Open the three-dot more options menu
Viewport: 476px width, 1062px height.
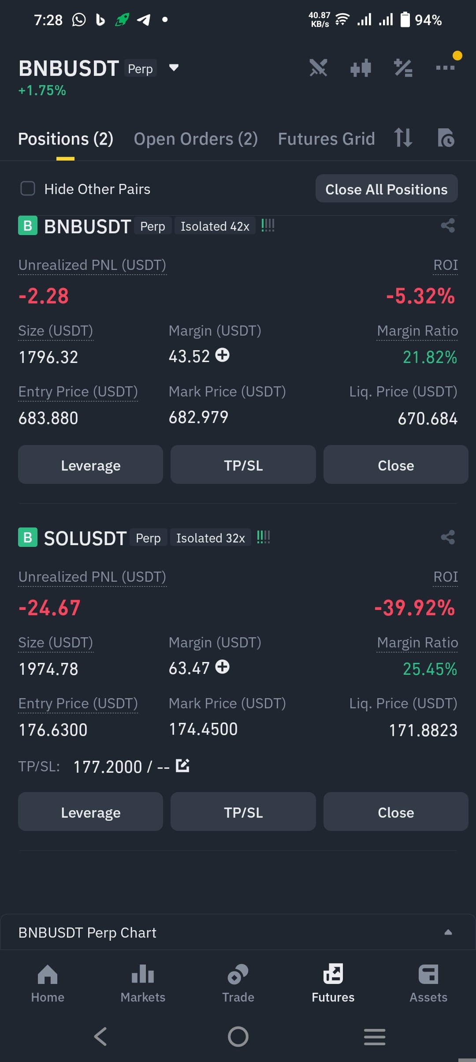click(x=445, y=67)
